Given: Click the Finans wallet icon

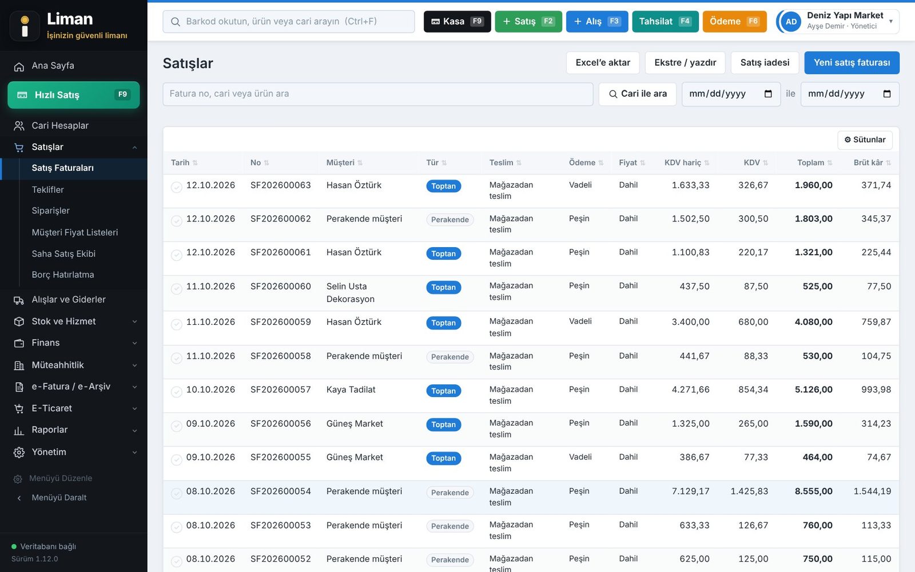Looking at the screenshot, I should [x=19, y=343].
